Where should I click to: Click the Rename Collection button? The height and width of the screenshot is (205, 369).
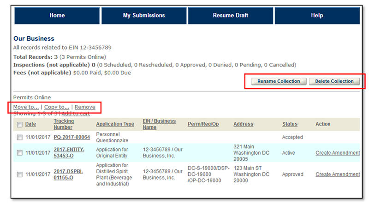point(279,81)
